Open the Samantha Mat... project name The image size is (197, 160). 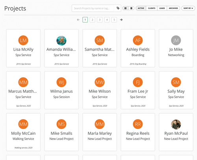pos(100,50)
